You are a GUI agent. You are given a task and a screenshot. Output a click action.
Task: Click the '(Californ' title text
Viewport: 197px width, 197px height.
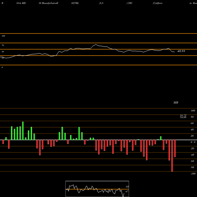[158, 3]
